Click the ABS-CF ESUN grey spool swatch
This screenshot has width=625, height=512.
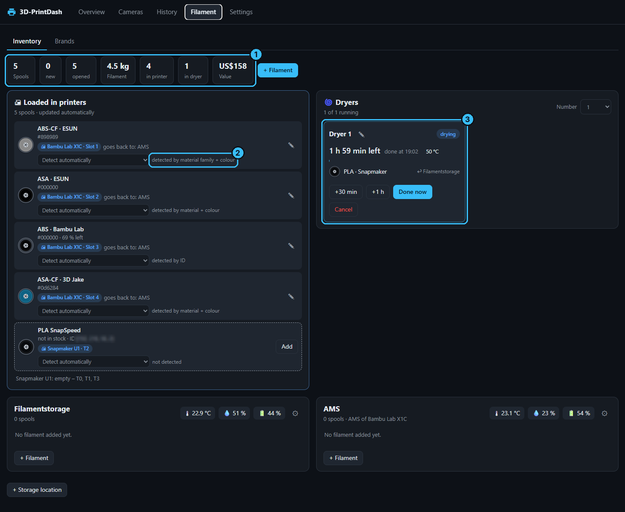[x=26, y=145]
